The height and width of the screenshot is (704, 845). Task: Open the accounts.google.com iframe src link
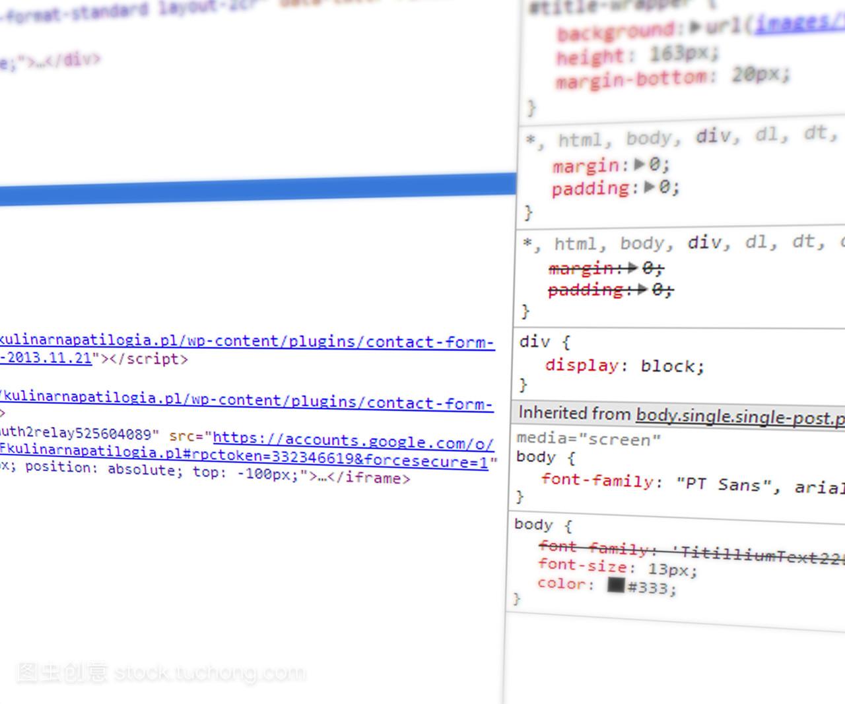click(353, 441)
